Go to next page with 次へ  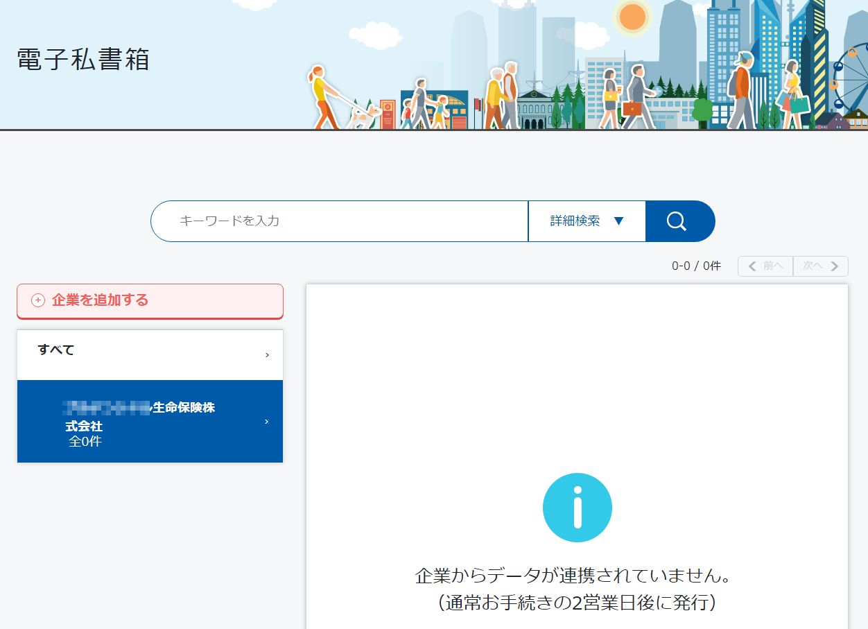pyautogui.click(x=820, y=266)
